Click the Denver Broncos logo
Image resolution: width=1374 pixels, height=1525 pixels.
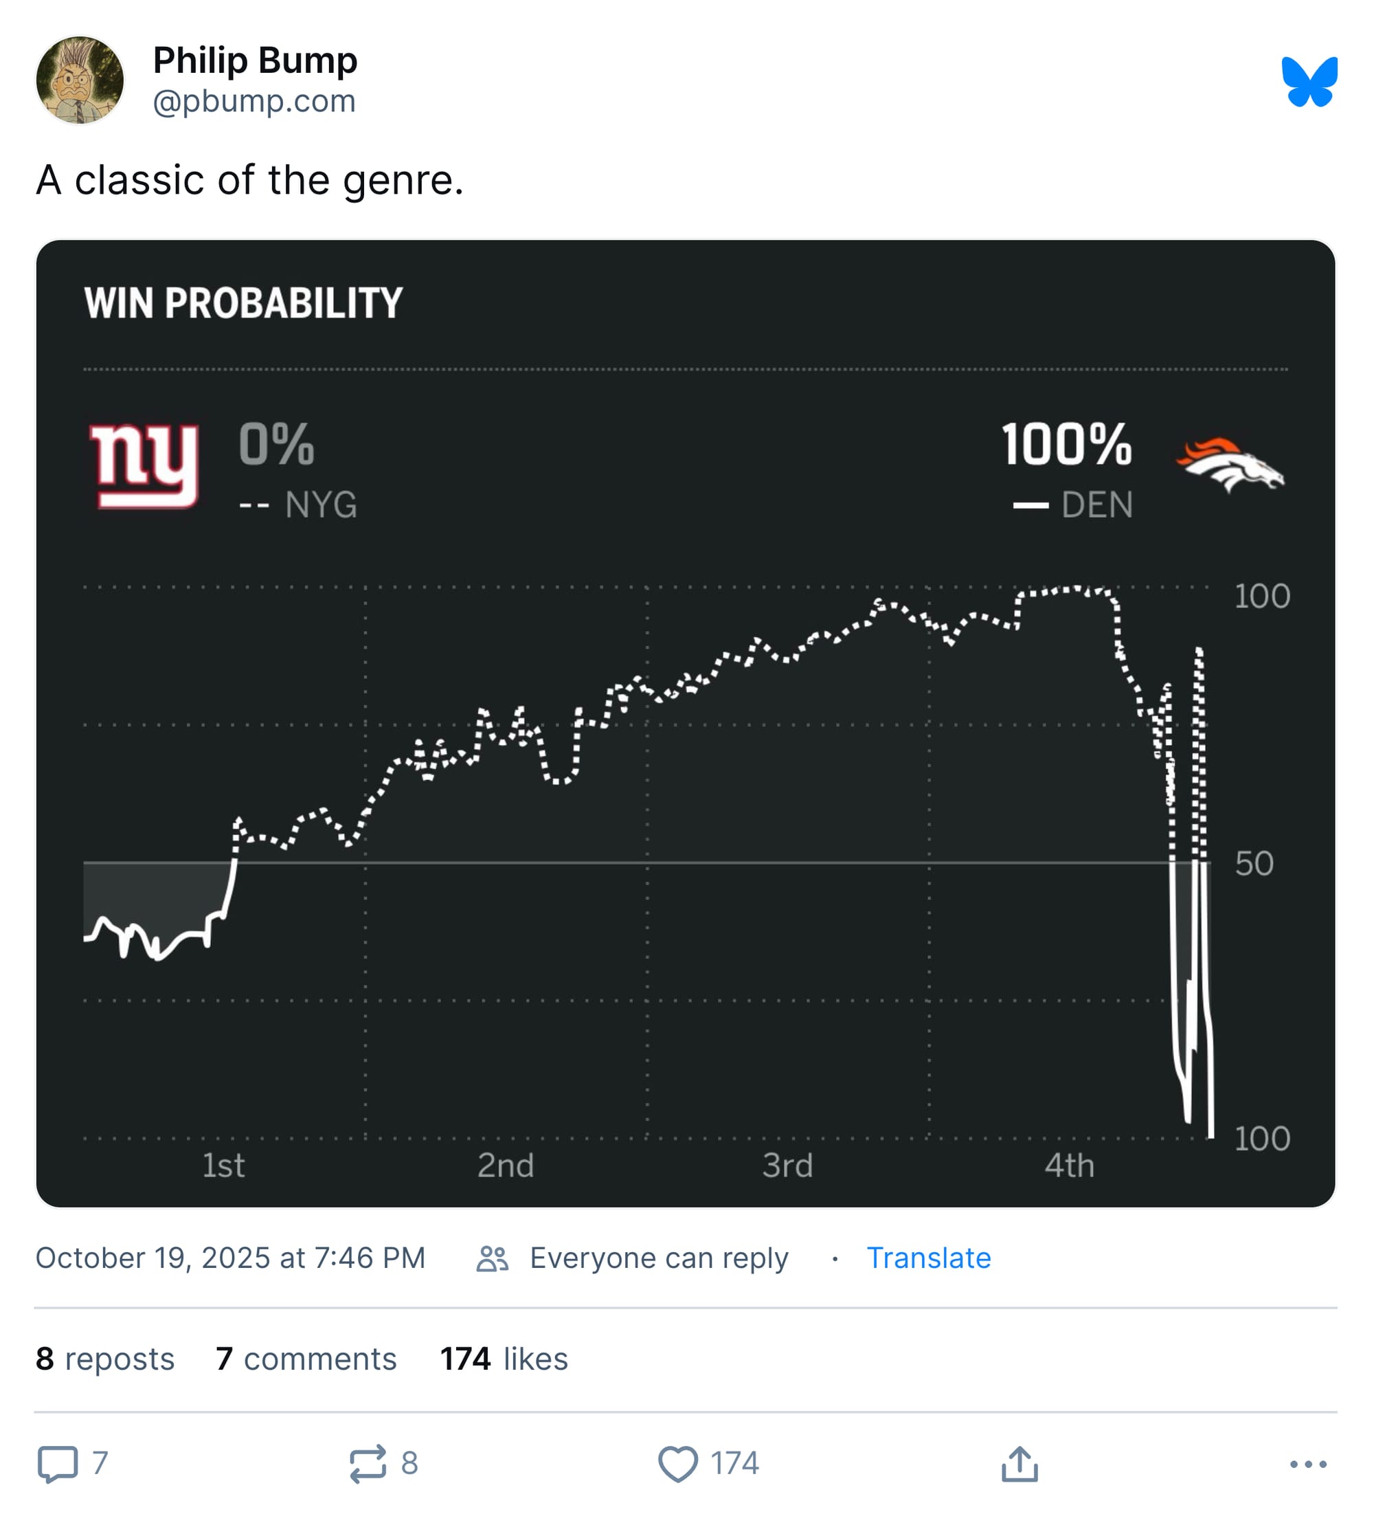(x=1229, y=465)
